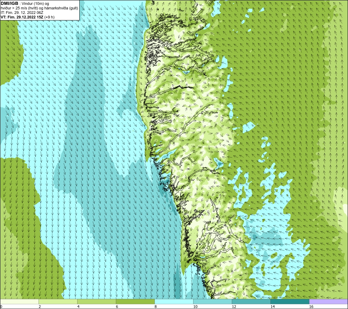Select the 14–16 m/s dark teal legend swatch
The width and height of the screenshot is (348, 309).
coord(290,301)
